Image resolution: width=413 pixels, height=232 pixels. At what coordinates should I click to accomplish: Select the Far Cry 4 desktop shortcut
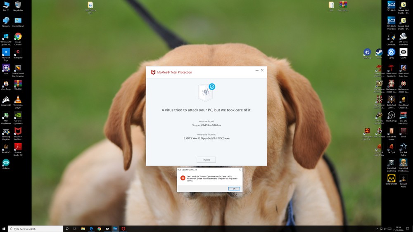pos(391,149)
